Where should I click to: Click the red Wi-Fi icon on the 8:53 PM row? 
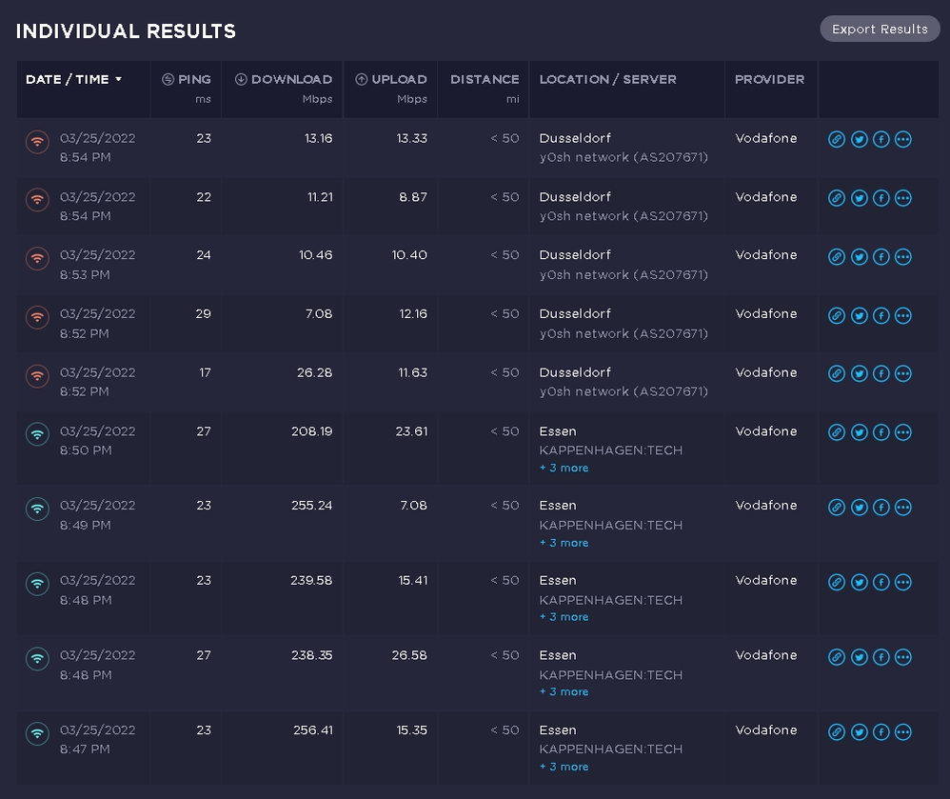[x=37, y=257]
